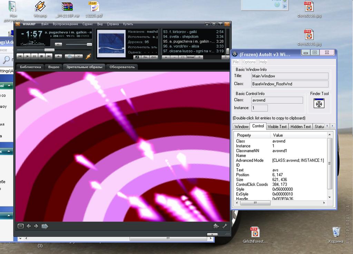The image size is (353, 254).
Task: Switch visualization to fullscreen mode icon
Action: click(20, 226)
